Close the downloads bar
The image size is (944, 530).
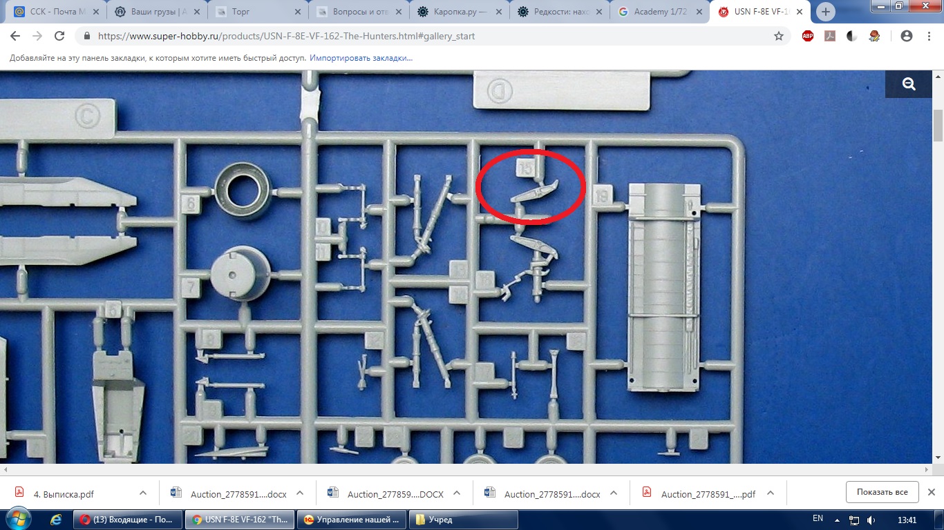[931, 492]
